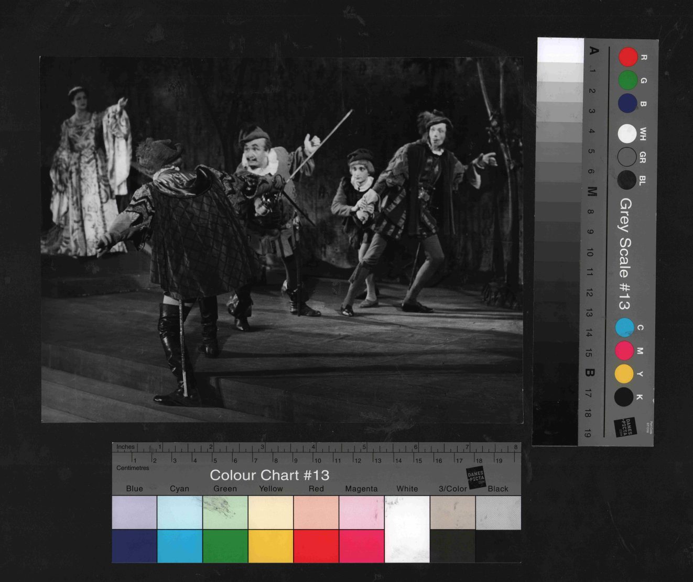Click the 'Inches' label on the ruler
Viewport: 693px width, 582px height.
125,447
